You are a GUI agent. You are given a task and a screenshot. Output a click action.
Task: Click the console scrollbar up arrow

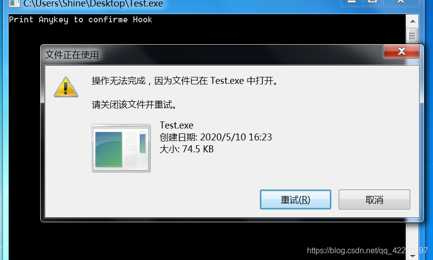click(x=413, y=21)
